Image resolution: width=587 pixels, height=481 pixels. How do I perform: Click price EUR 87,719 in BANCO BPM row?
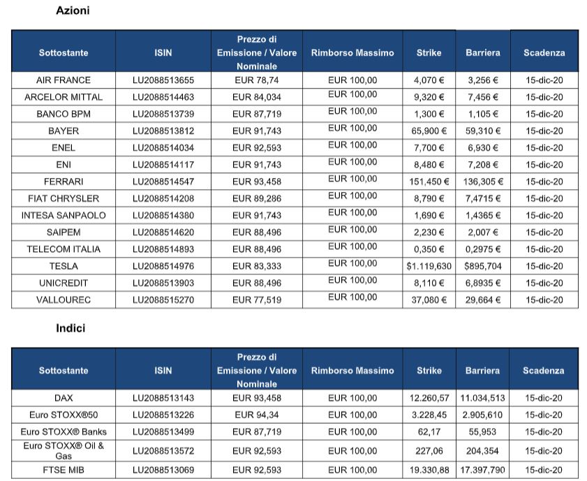pos(257,114)
